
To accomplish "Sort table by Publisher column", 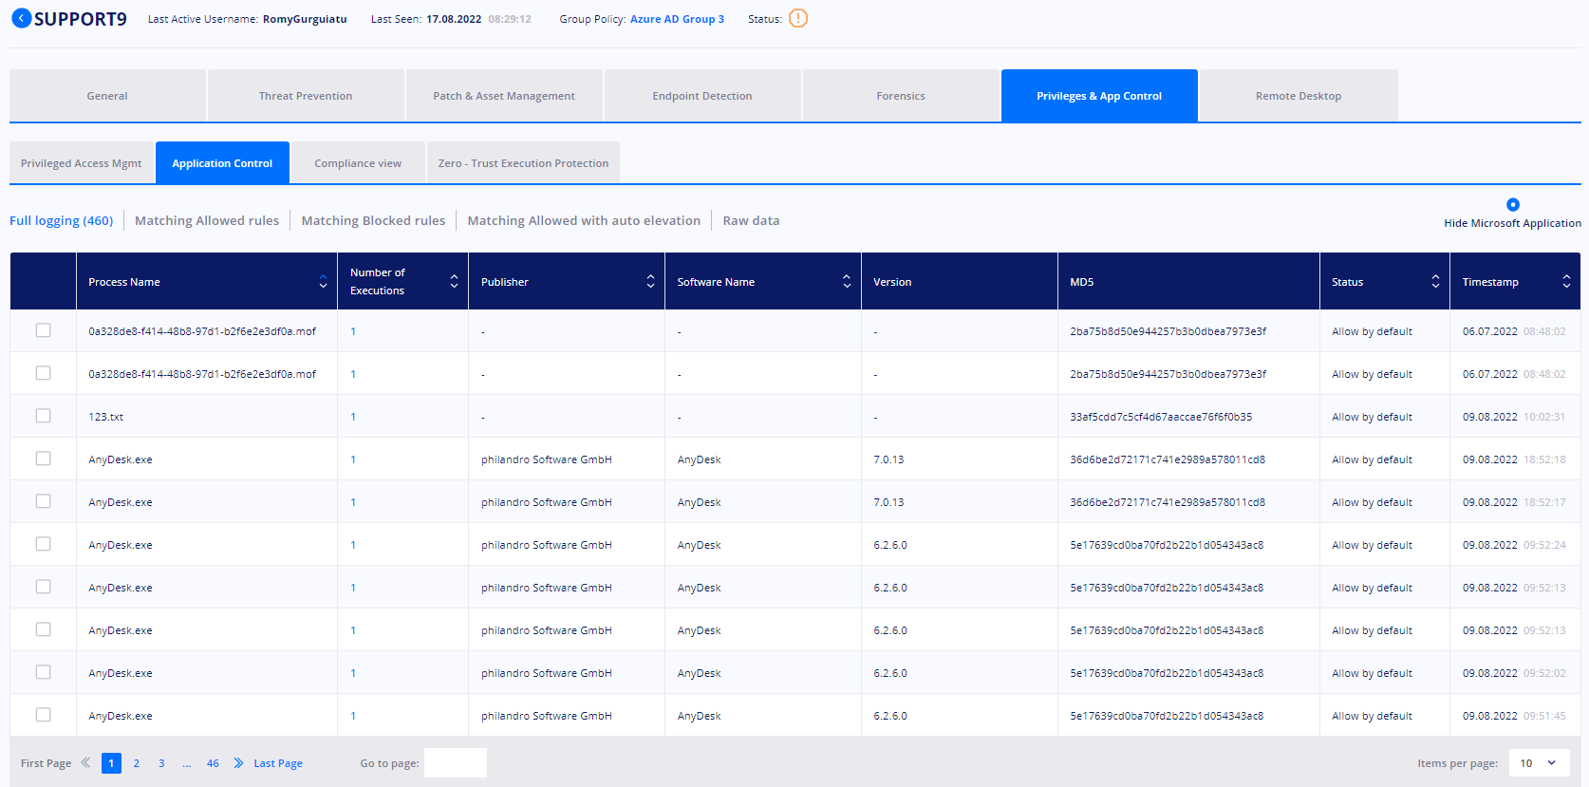I will click(650, 282).
